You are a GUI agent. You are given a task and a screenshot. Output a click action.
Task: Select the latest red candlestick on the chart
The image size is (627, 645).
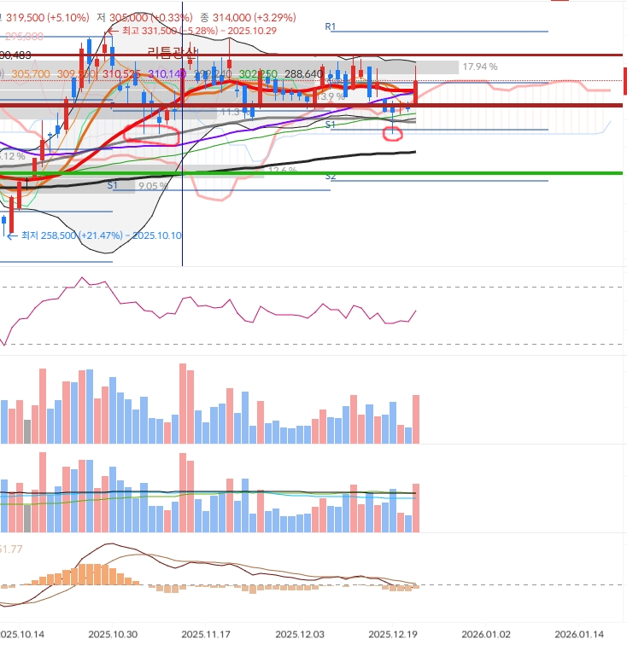[415, 92]
